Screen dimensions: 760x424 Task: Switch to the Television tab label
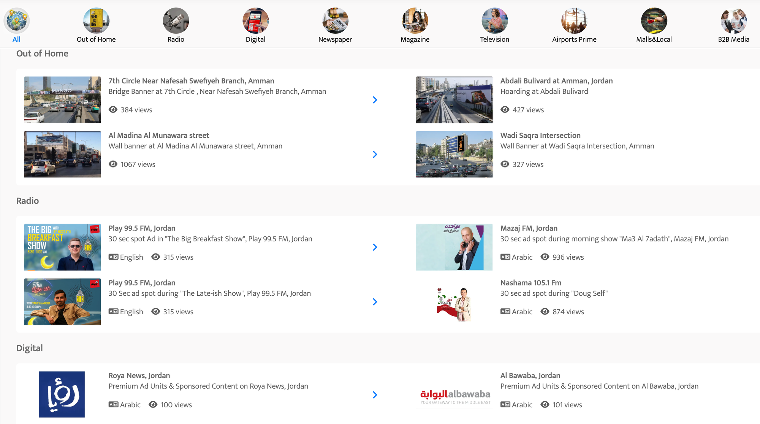point(494,39)
